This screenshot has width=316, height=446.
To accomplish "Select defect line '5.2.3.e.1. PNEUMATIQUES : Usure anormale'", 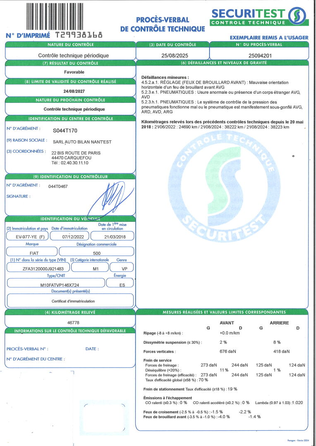I will click(x=221, y=95).
